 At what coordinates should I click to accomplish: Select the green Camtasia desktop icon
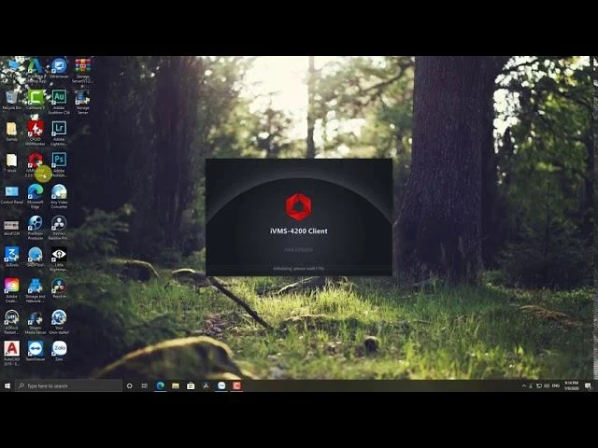point(36,100)
